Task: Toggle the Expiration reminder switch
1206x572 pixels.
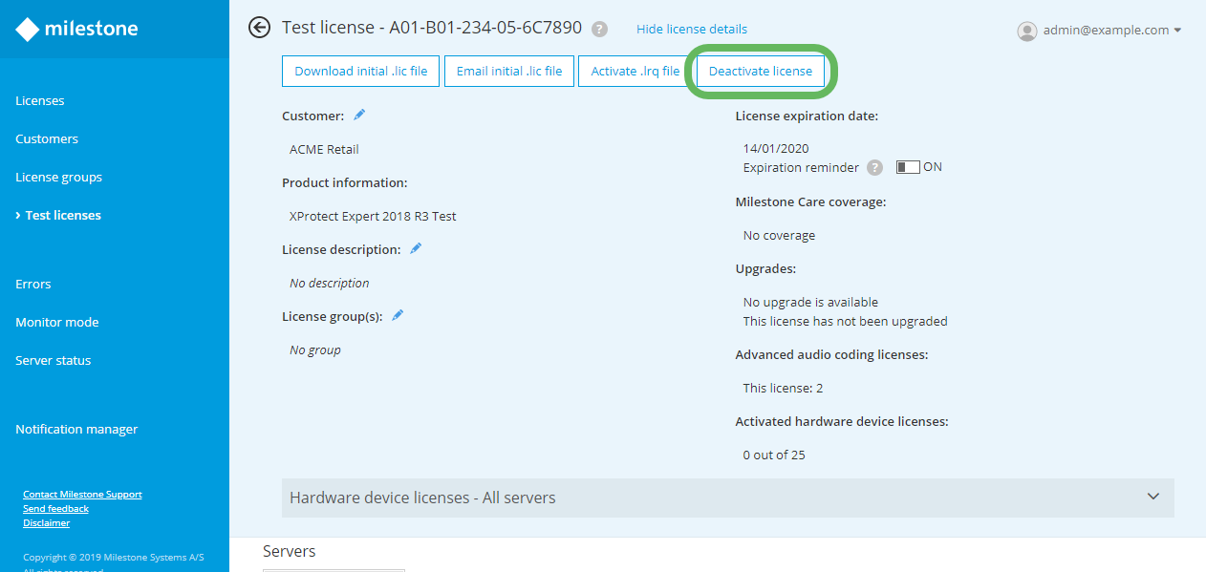Action: point(908,167)
